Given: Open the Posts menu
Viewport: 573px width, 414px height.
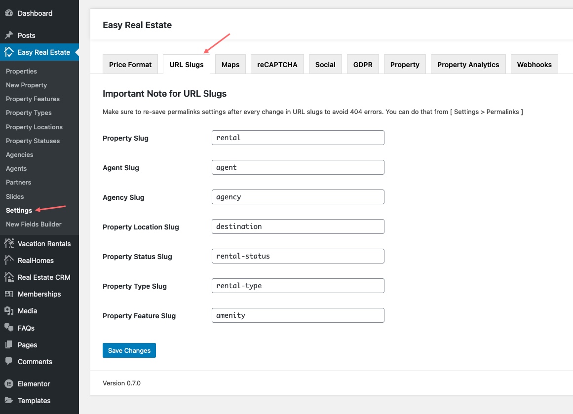Looking at the screenshot, I should (39, 35).
